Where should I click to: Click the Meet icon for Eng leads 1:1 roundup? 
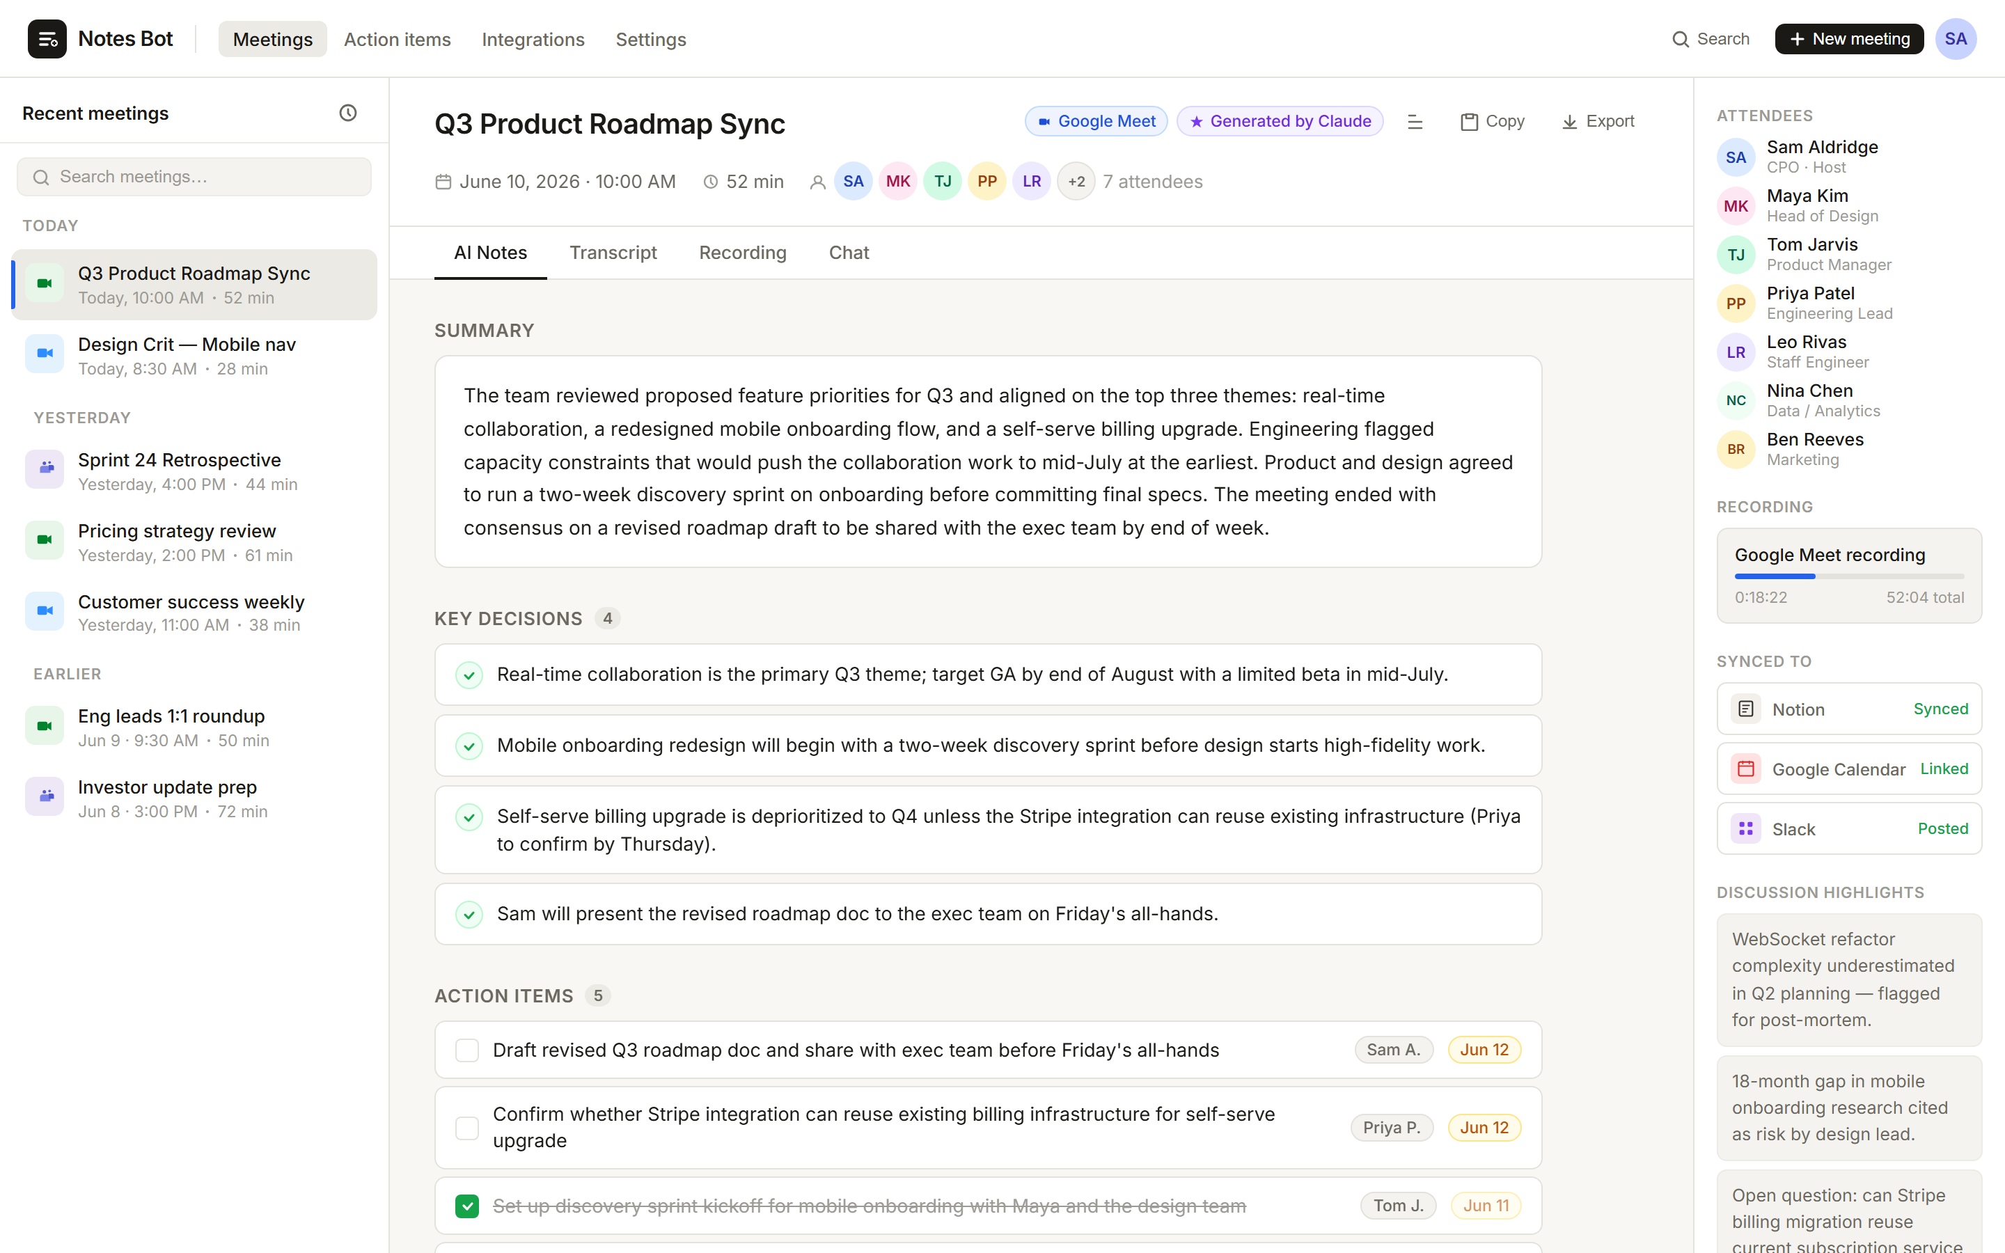click(45, 726)
